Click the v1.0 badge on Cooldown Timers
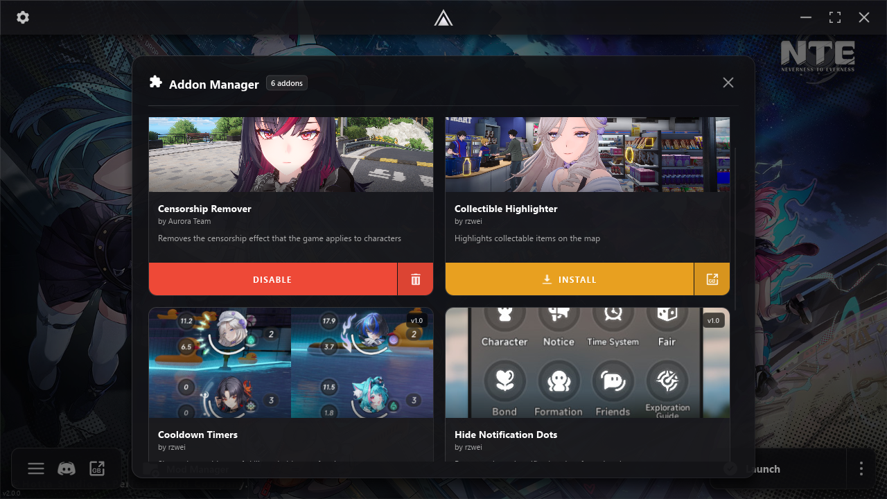The width and height of the screenshot is (887, 499). [416, 321]
